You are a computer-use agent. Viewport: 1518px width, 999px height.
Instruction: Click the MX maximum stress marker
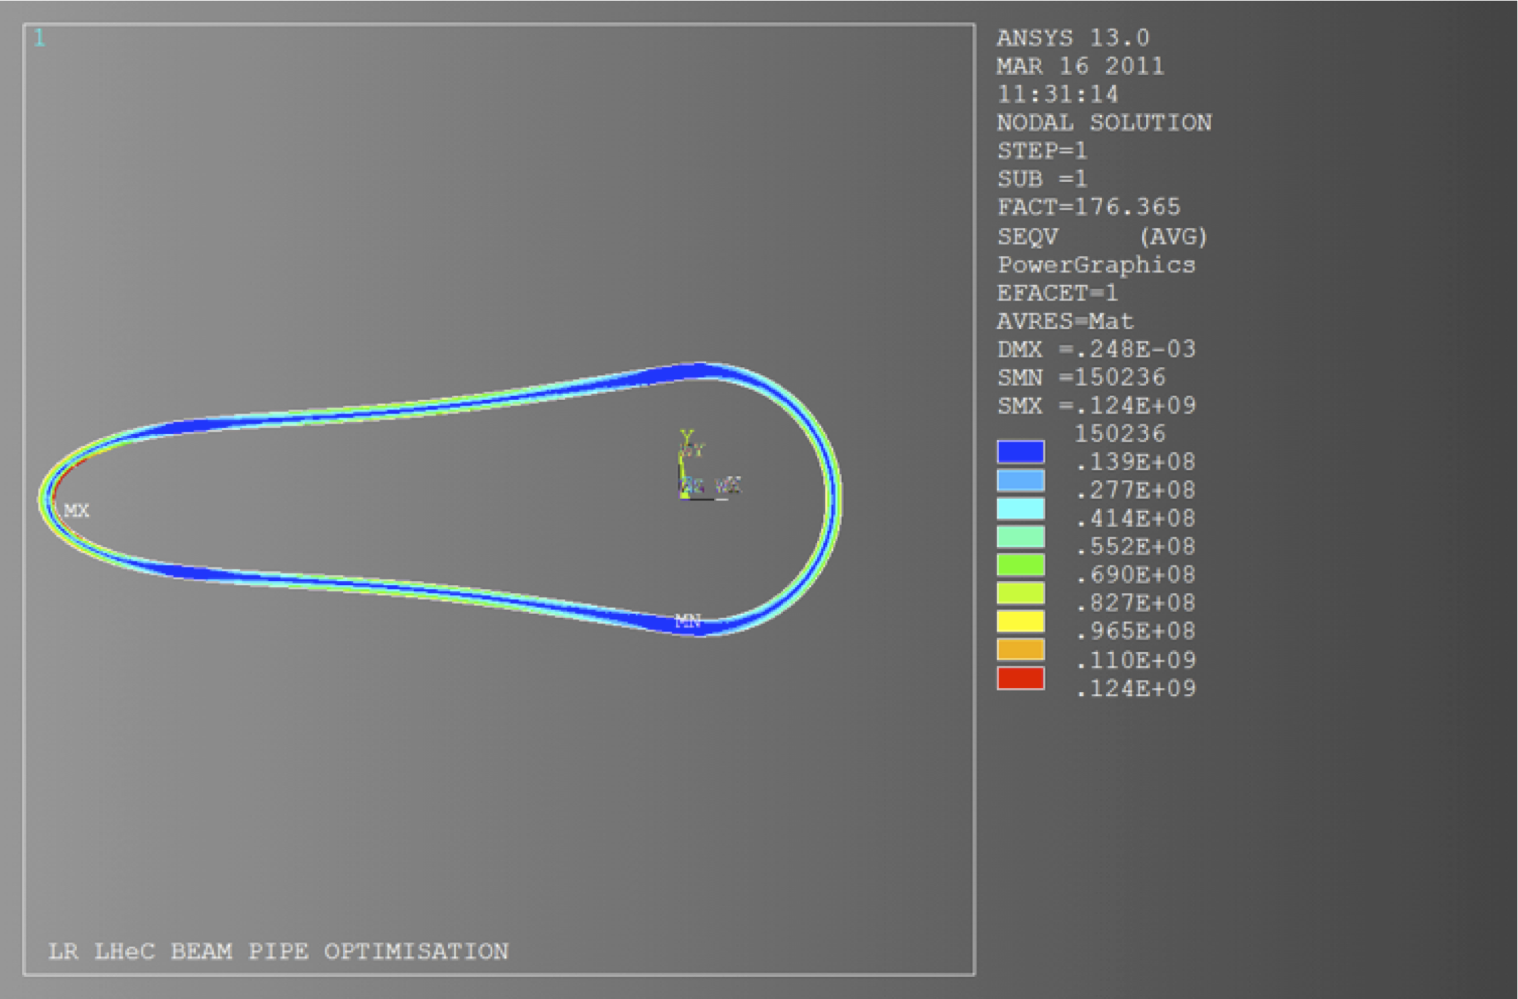coord(77,510)
